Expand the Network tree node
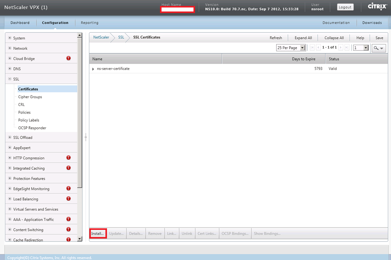 coord(10,48)
